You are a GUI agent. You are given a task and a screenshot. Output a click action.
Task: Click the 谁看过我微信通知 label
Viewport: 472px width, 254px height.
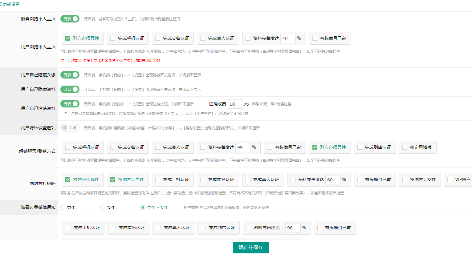pos(38,208)
